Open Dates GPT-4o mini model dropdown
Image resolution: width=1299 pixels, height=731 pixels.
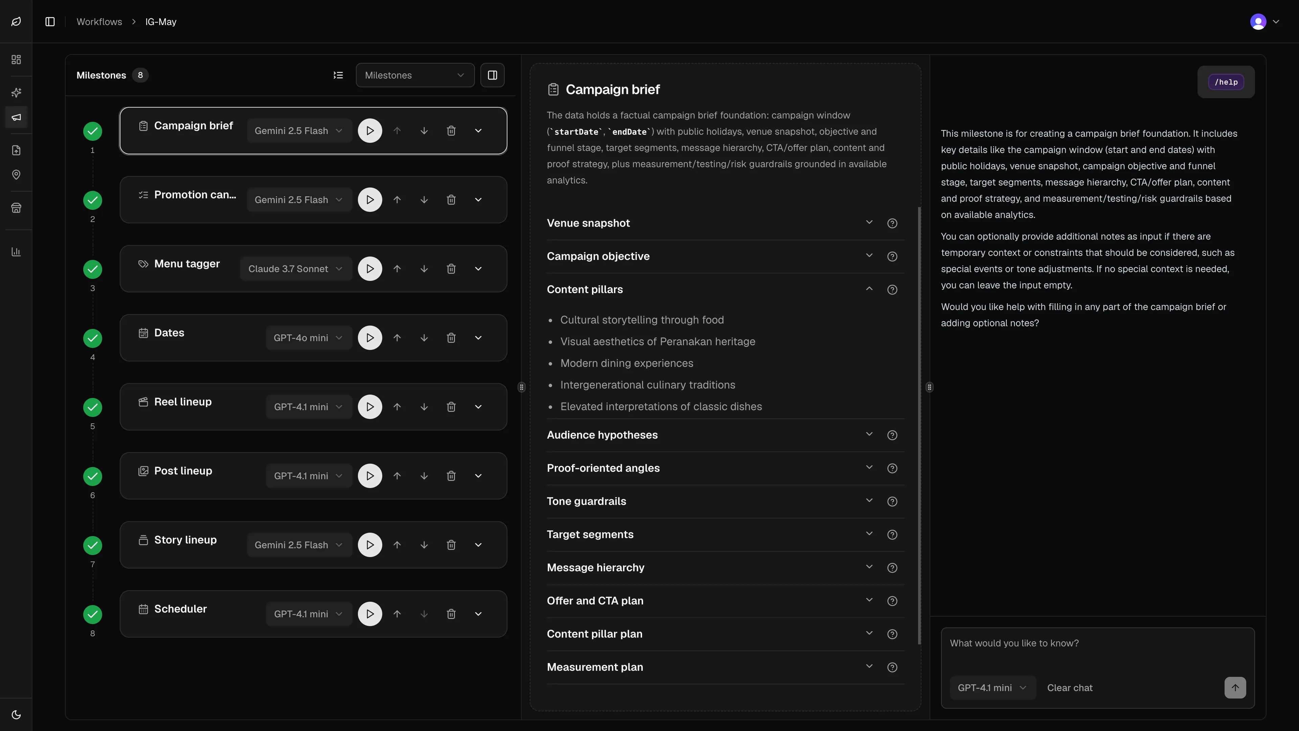309,338
